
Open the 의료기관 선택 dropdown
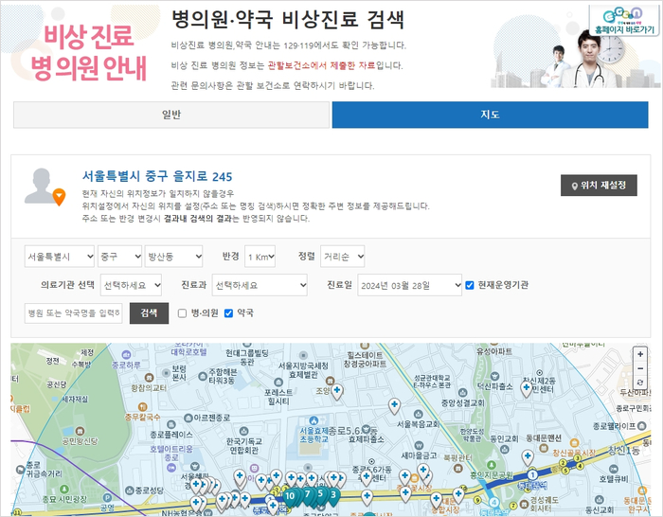(x=131, y=285)
